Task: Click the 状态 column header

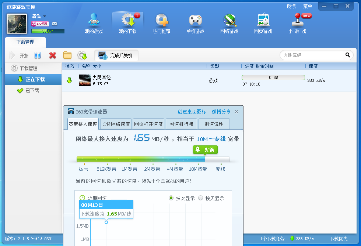Action: tap(70, 66)
